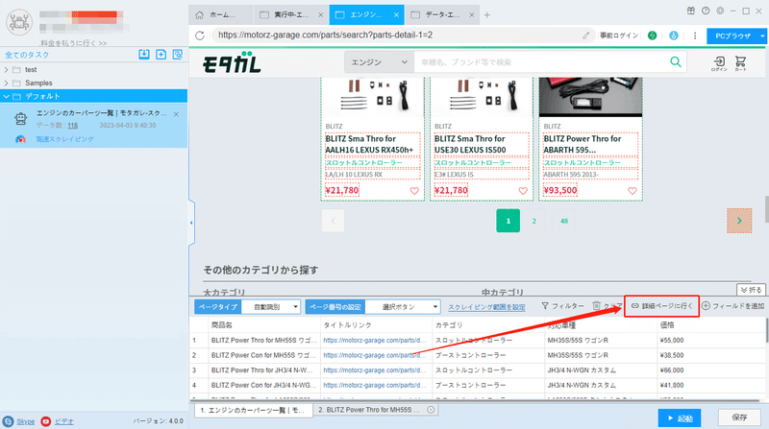Viewport: 769px width, 429px height.
Task: Open the settings gear in title bar
Action: coord(720,11)
